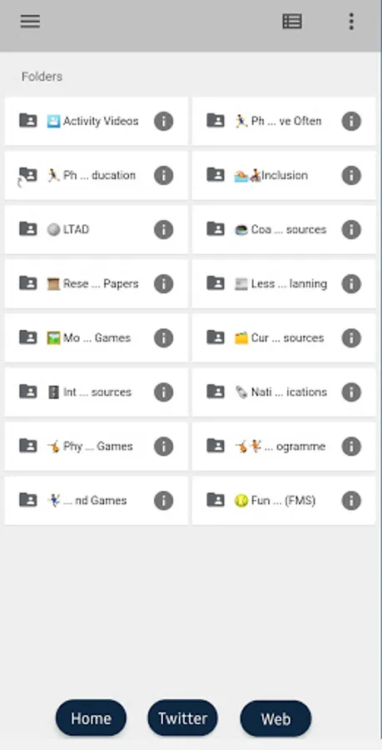Viewport: 382px width, 750px height.
Task: Show info for the LTAD folder
Action: tap(163, 230)
